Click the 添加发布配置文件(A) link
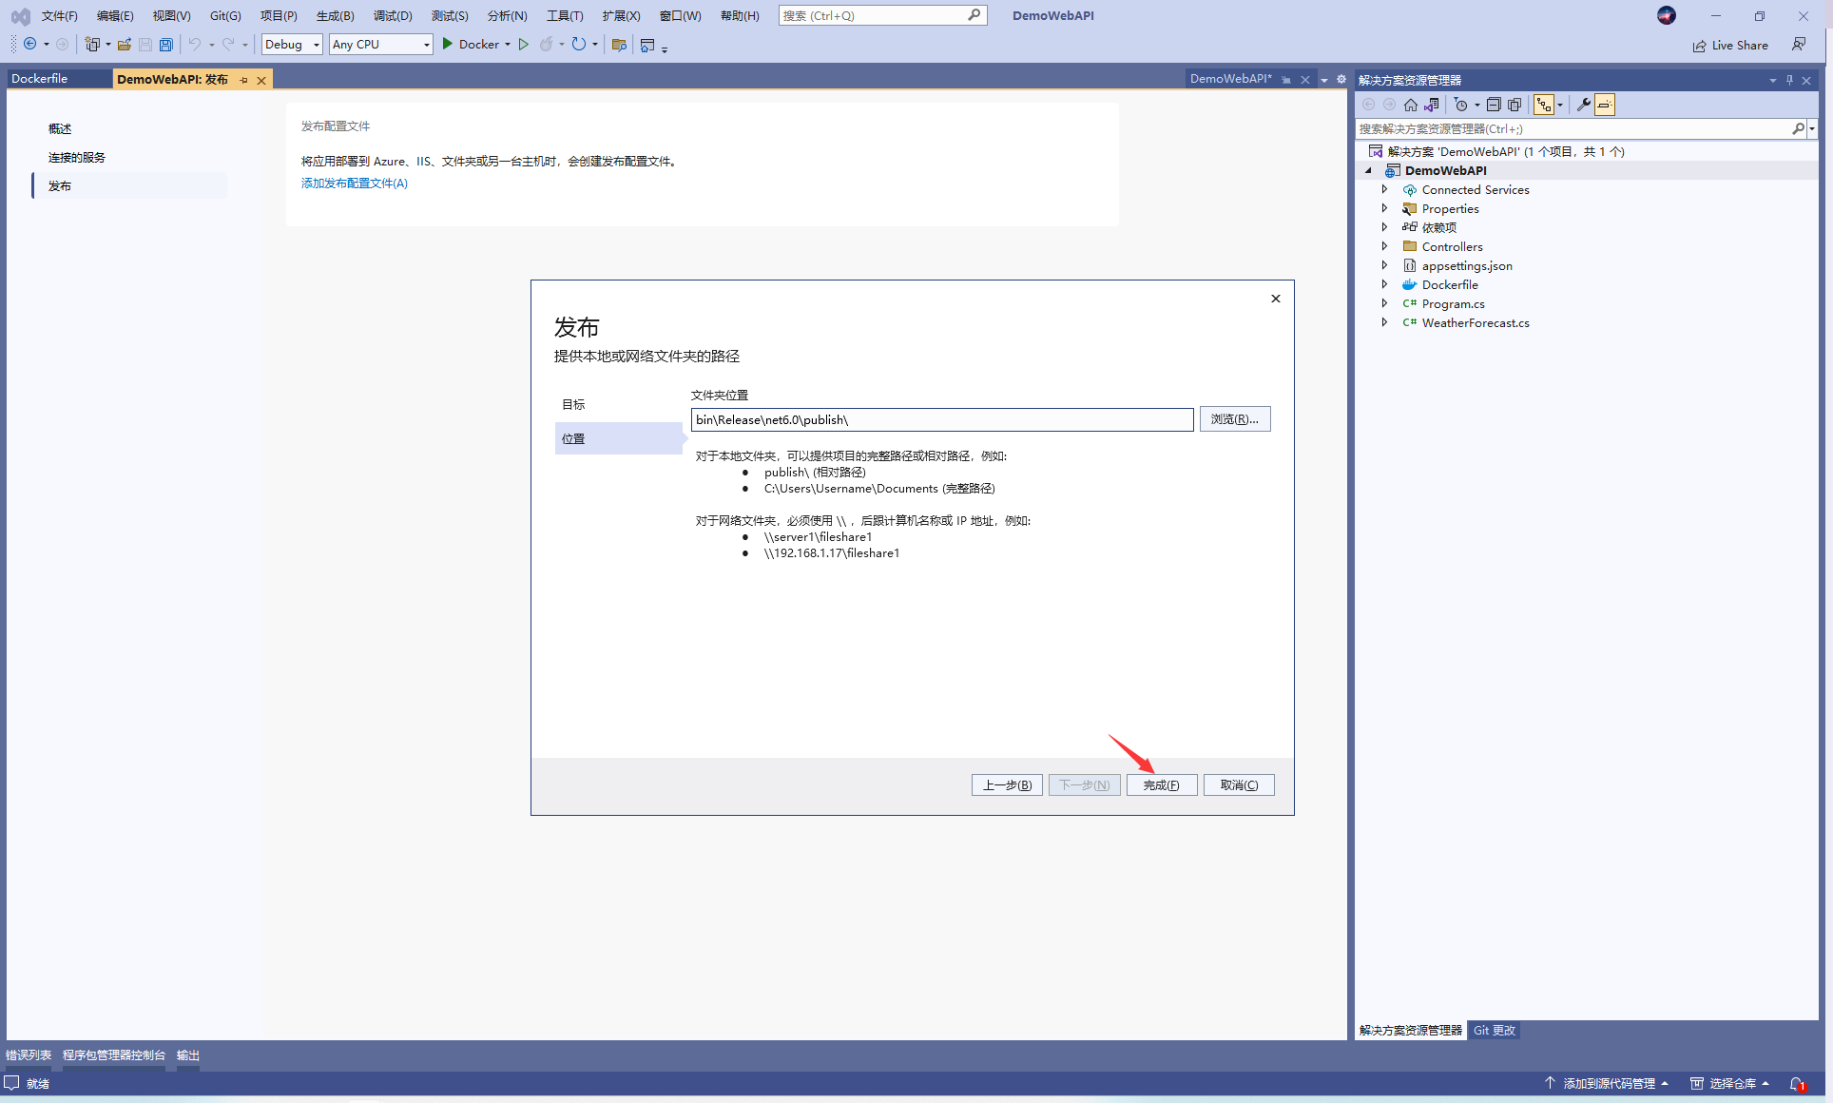 click(x=354, y=184)
